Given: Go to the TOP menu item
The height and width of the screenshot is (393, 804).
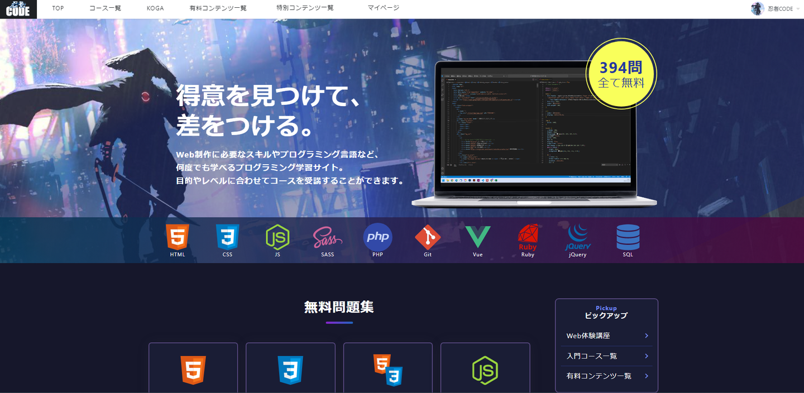Looking at the screenshot, I should coord(58,8).
